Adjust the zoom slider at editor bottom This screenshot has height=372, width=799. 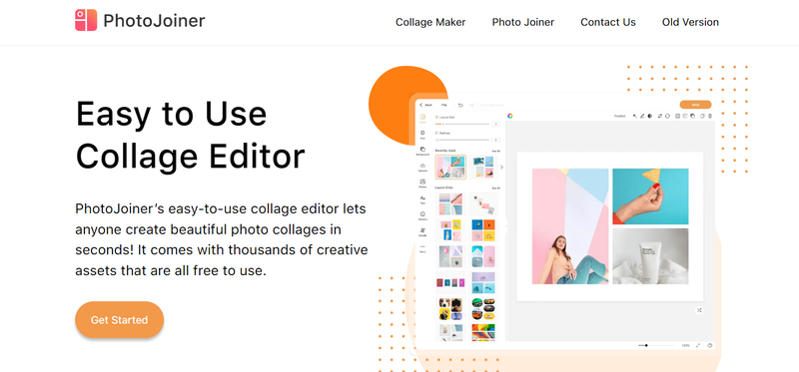(656, 345)
